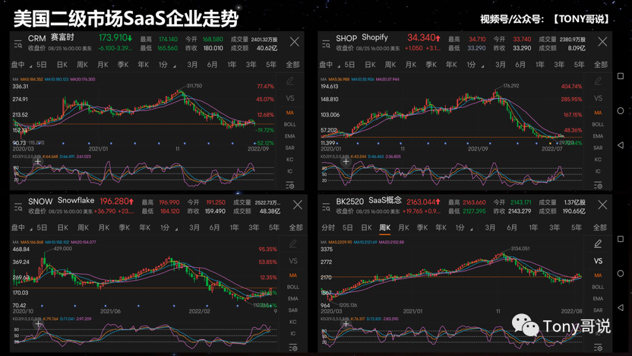
Task: Select the pencil draw tool in CRM chart
Action: [x=290, y=81]
